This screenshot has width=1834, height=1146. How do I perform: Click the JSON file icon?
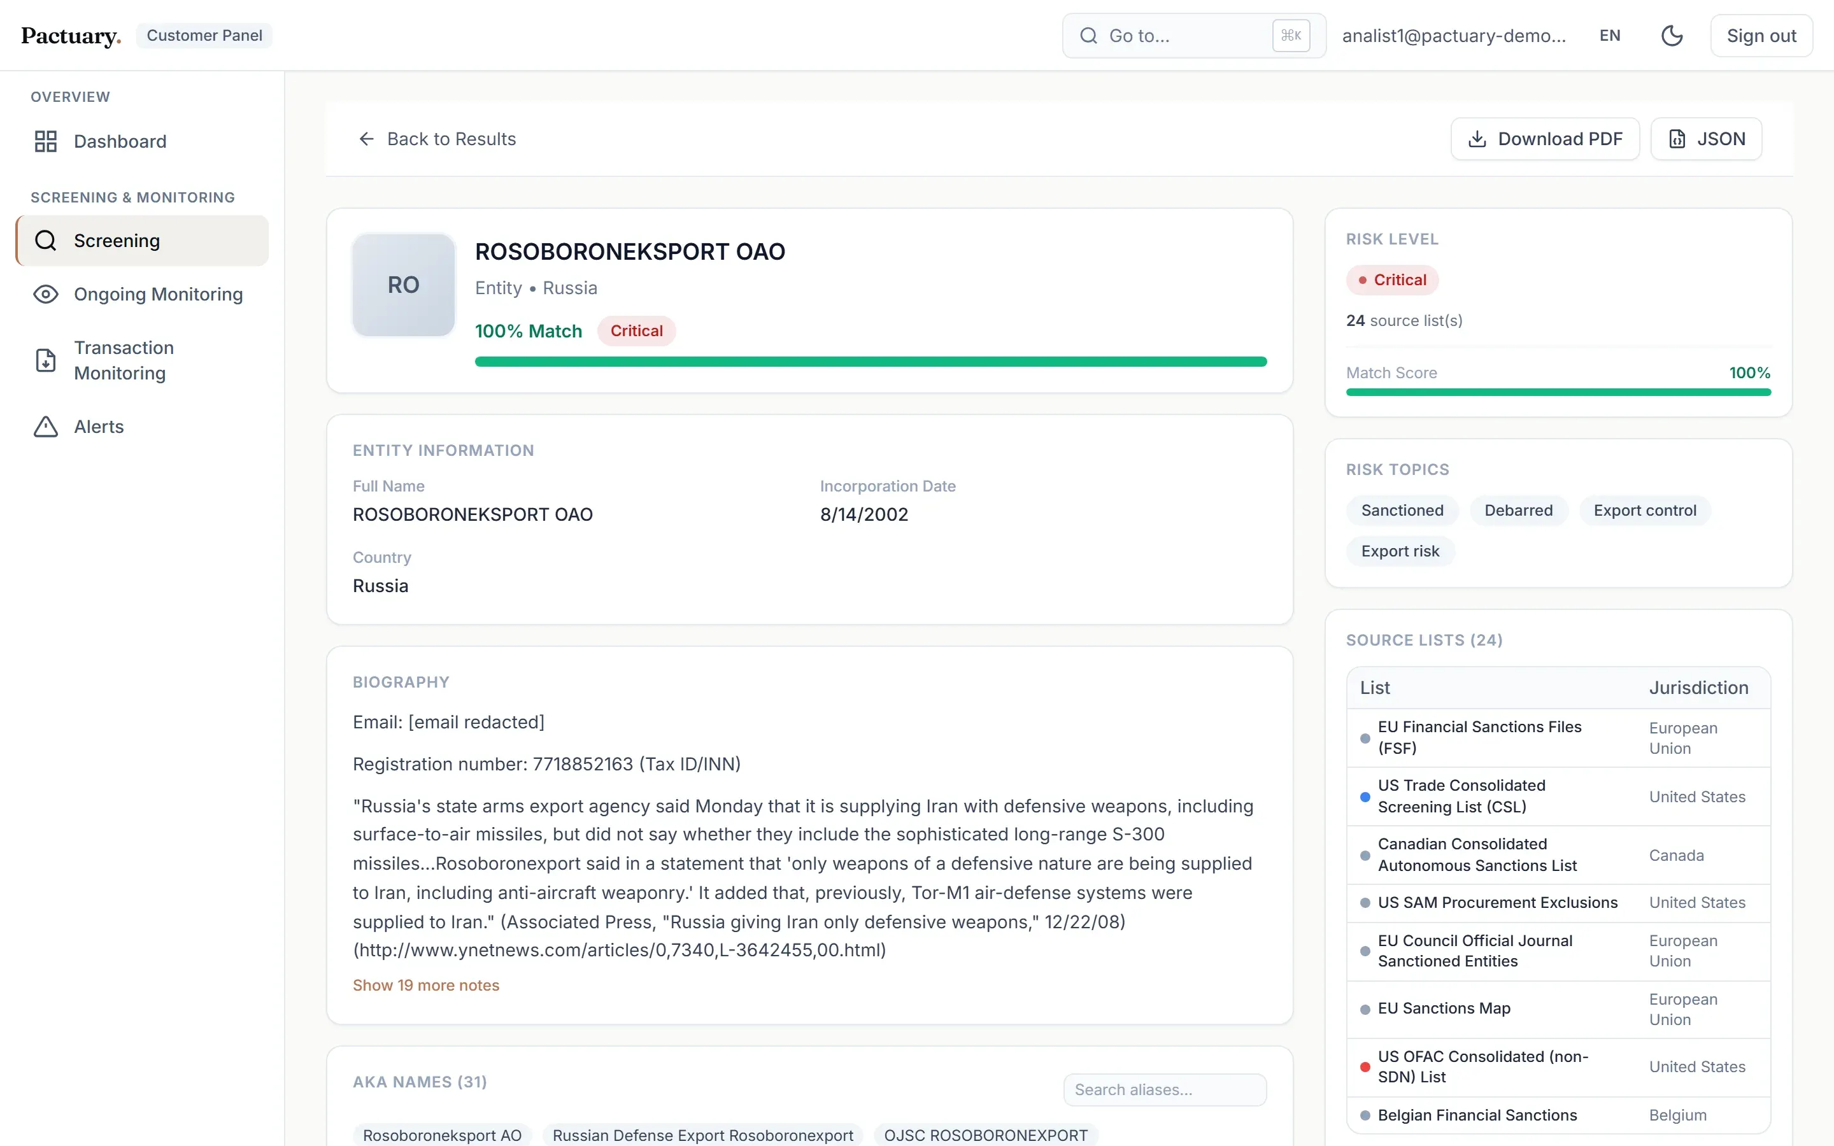[x=1677, y=139]
